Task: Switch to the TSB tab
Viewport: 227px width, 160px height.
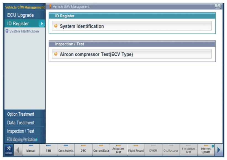Action: tap(49, 150)
